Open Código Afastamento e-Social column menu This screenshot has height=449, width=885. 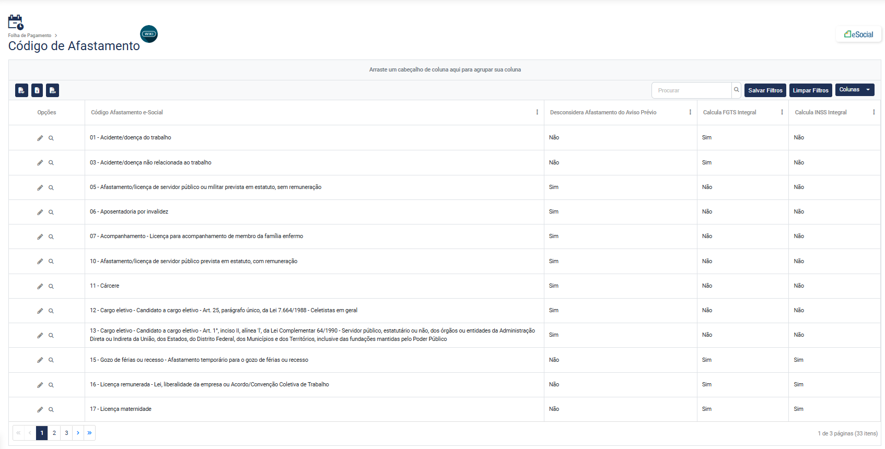pos(537,112)
